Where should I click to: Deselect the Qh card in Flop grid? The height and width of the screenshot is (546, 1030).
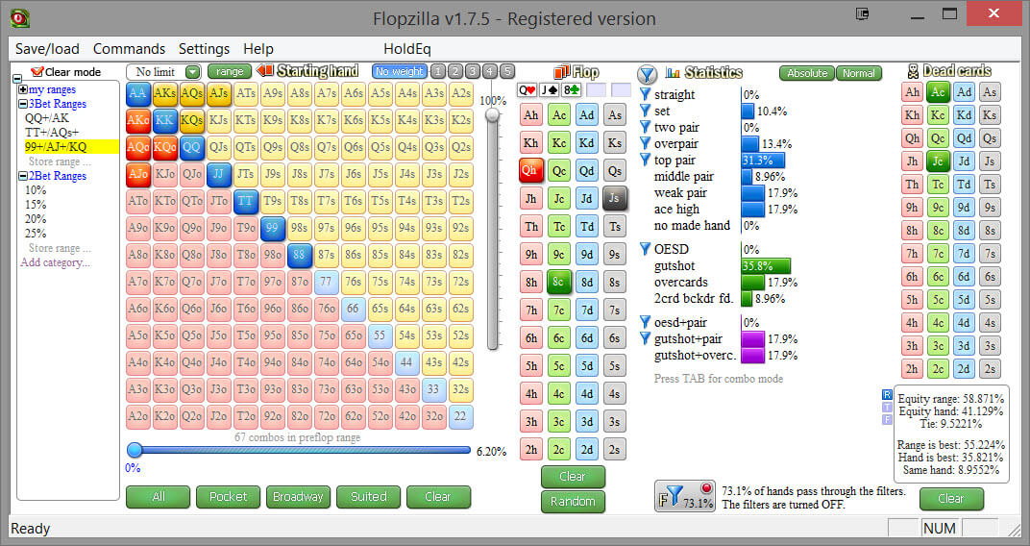(530, 170)
